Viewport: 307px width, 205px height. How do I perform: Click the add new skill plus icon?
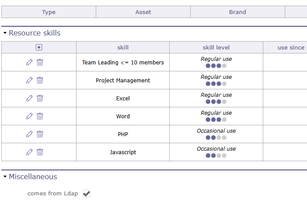39,47
